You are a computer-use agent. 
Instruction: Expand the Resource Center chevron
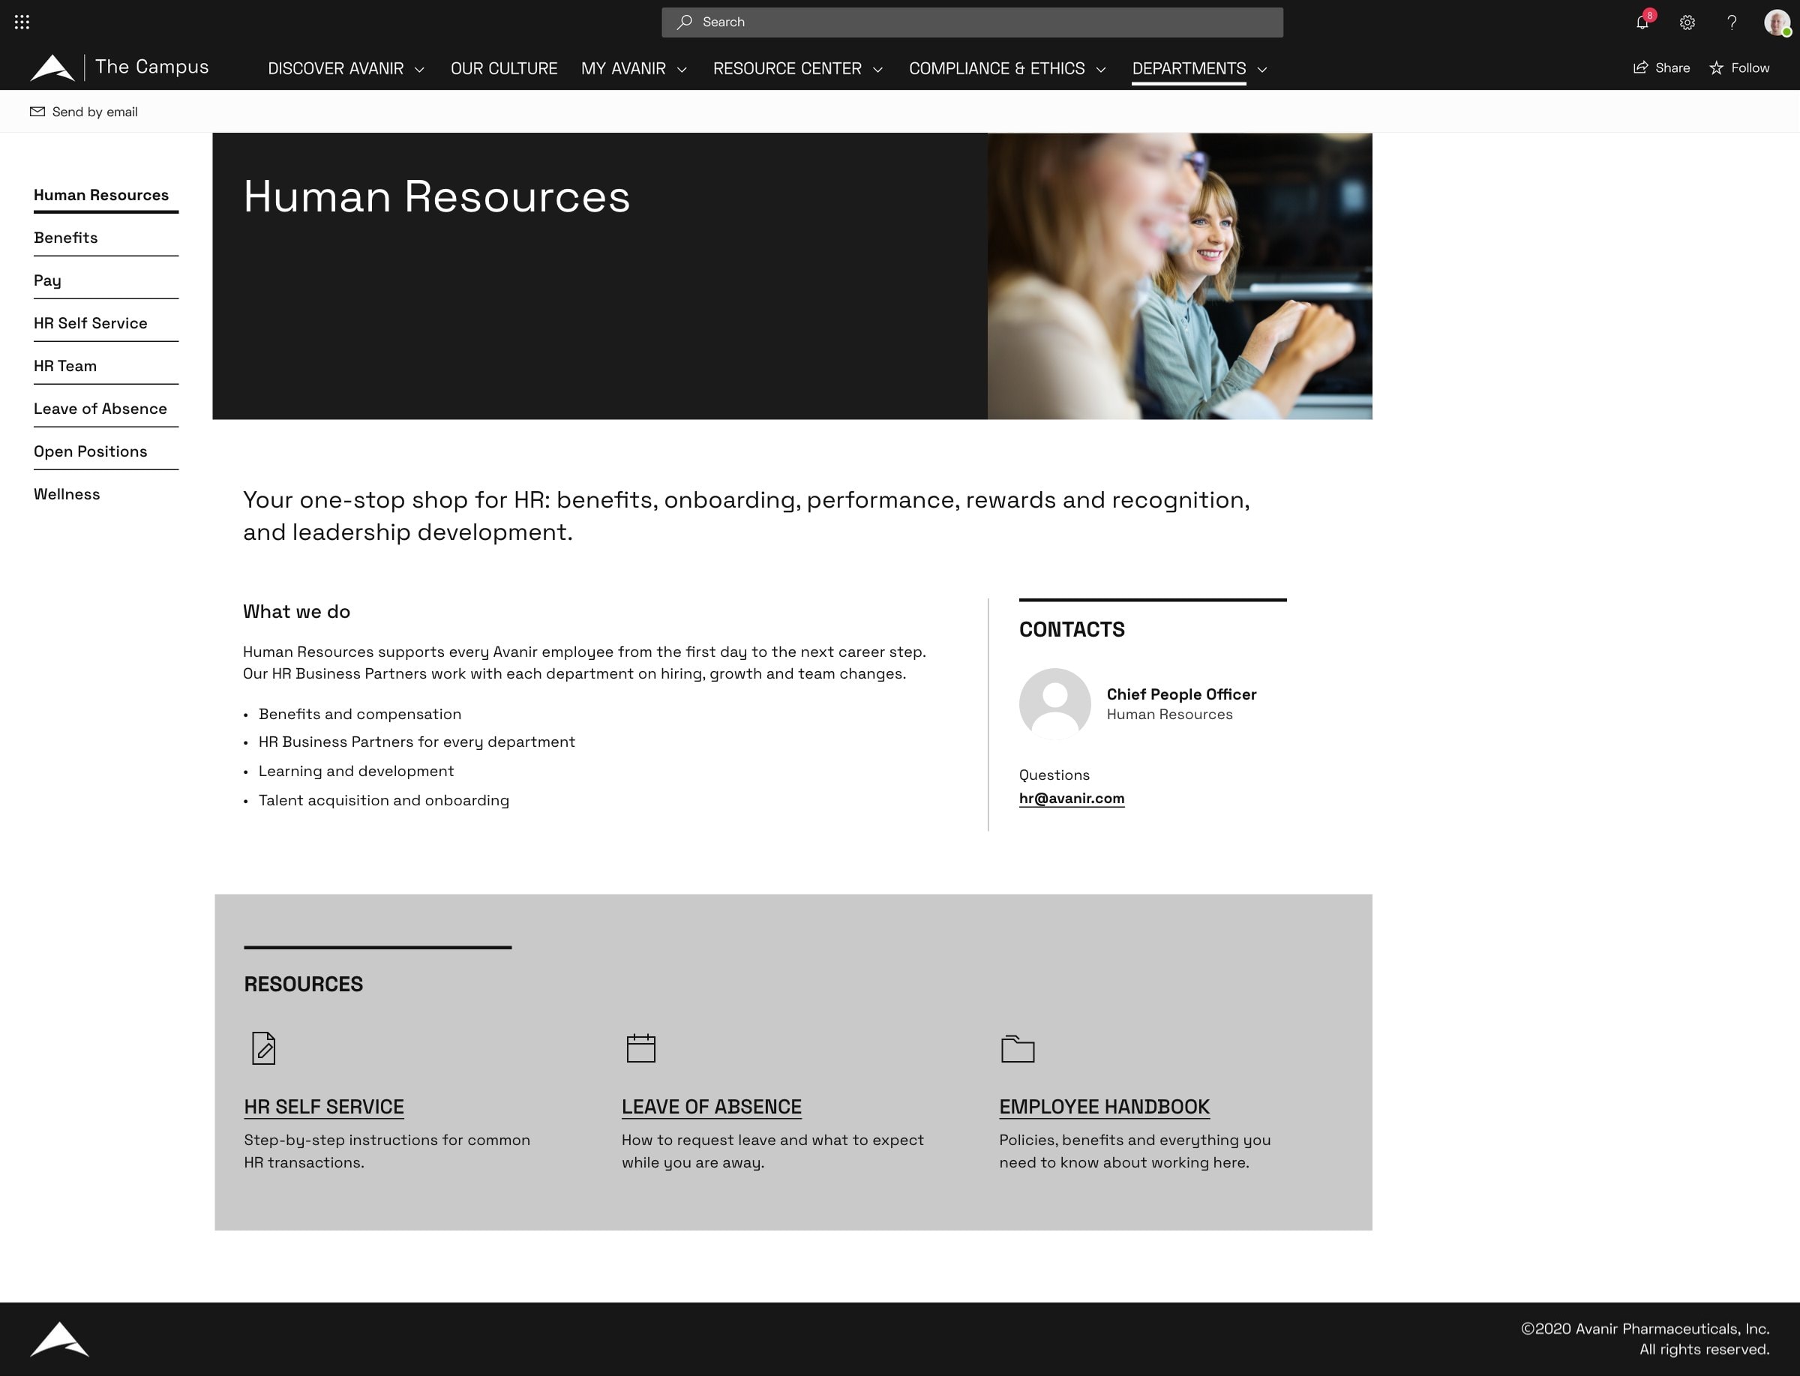(x=877, y=70)
